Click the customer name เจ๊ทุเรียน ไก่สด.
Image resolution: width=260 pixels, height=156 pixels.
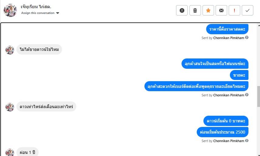[x=36, y=6]
